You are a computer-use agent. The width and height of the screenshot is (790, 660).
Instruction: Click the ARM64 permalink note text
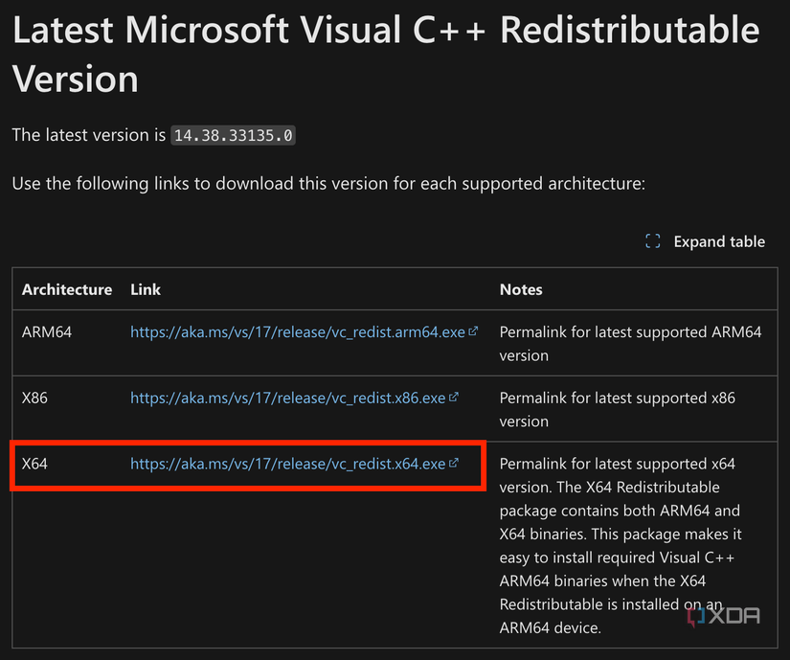630,344
